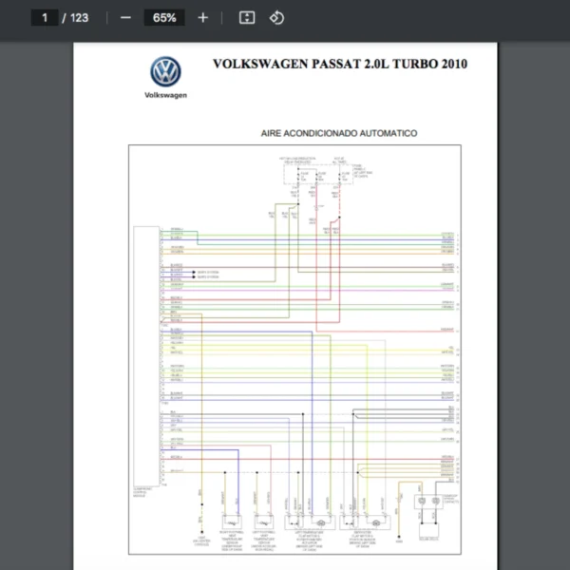Click the fit to page icon
Screen dimensions: 570x570
point(247,17)
